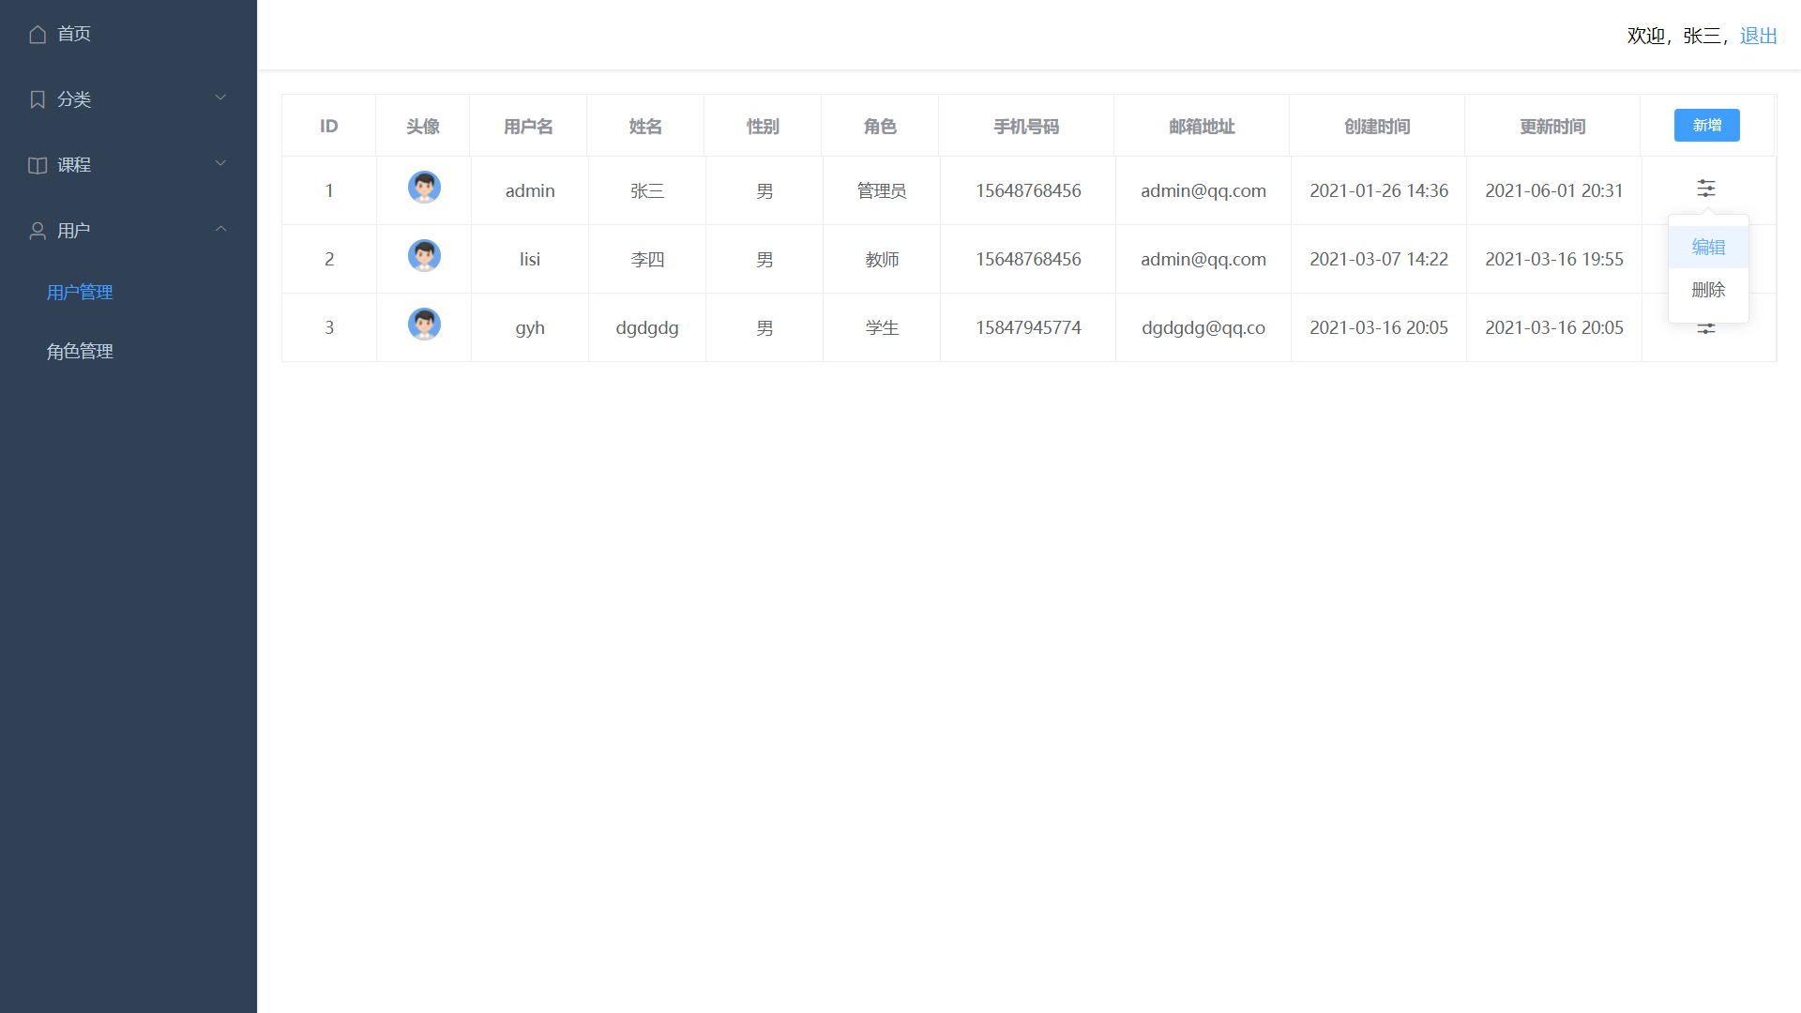Click avatar of user lisi
This screenshot has width=1801, height=1013.
pos(424,256)
